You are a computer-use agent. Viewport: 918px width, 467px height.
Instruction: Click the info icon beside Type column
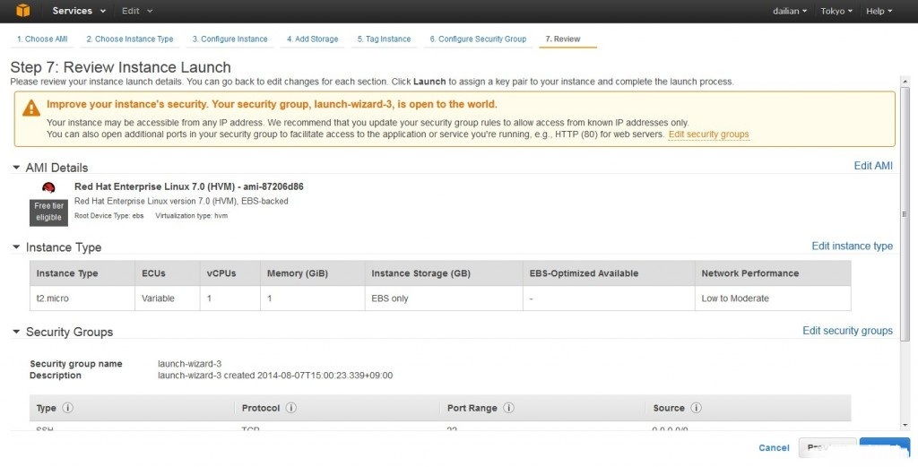[x=68, y=408]
